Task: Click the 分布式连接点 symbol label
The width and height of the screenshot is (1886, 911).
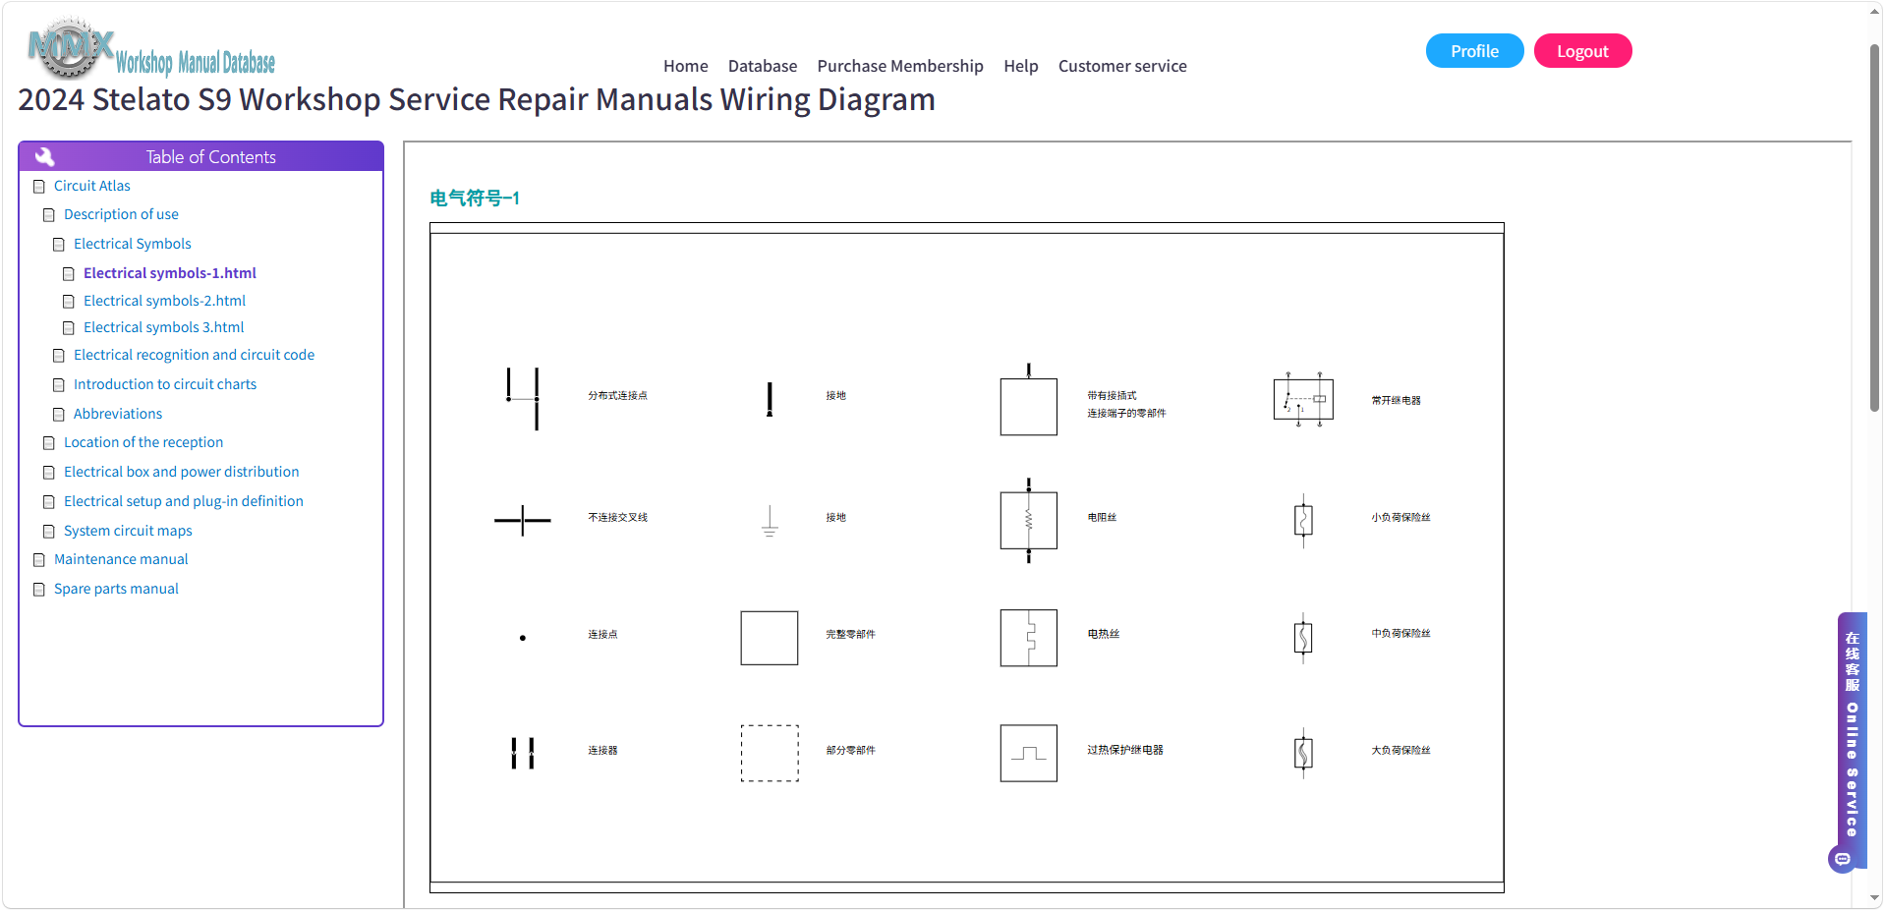Action: point(618,396)
